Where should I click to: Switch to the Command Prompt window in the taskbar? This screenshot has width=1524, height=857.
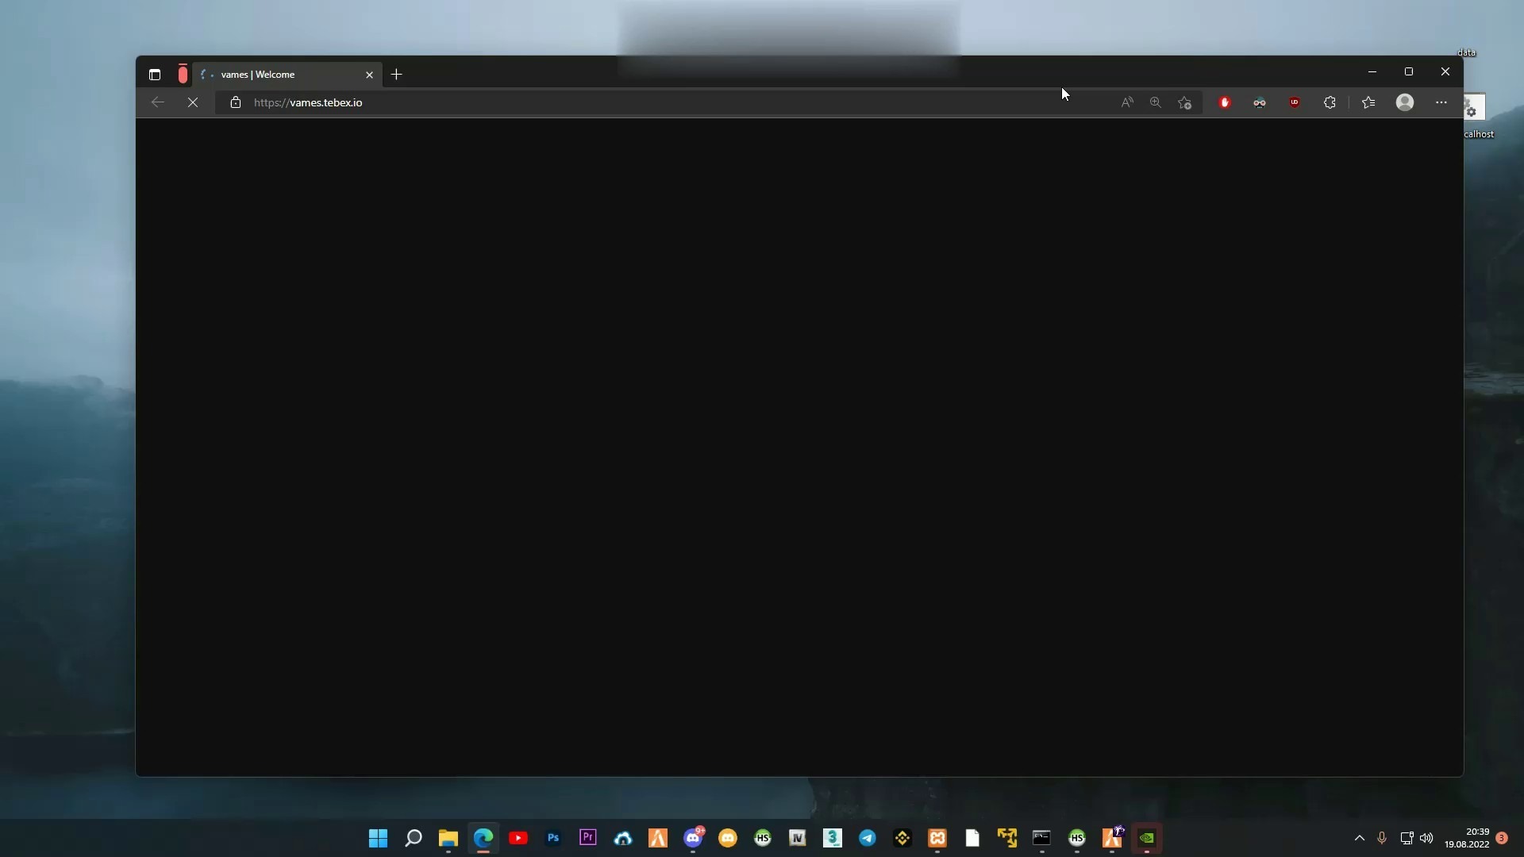point(1042,838)
